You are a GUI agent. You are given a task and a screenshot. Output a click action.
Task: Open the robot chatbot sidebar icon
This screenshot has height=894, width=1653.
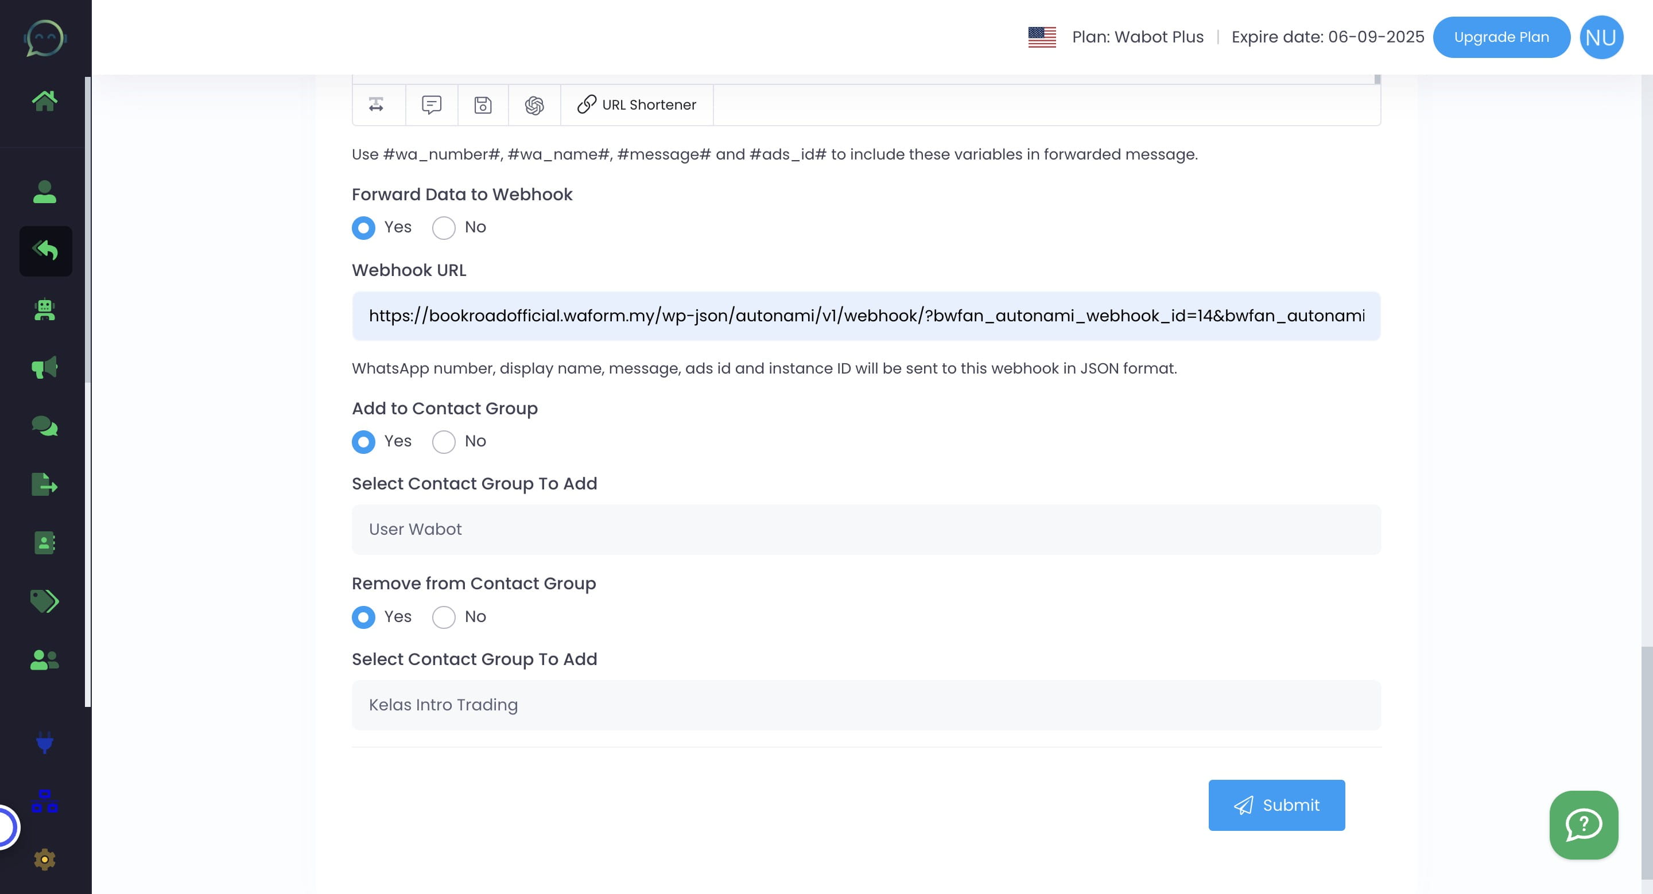[44, 310]
